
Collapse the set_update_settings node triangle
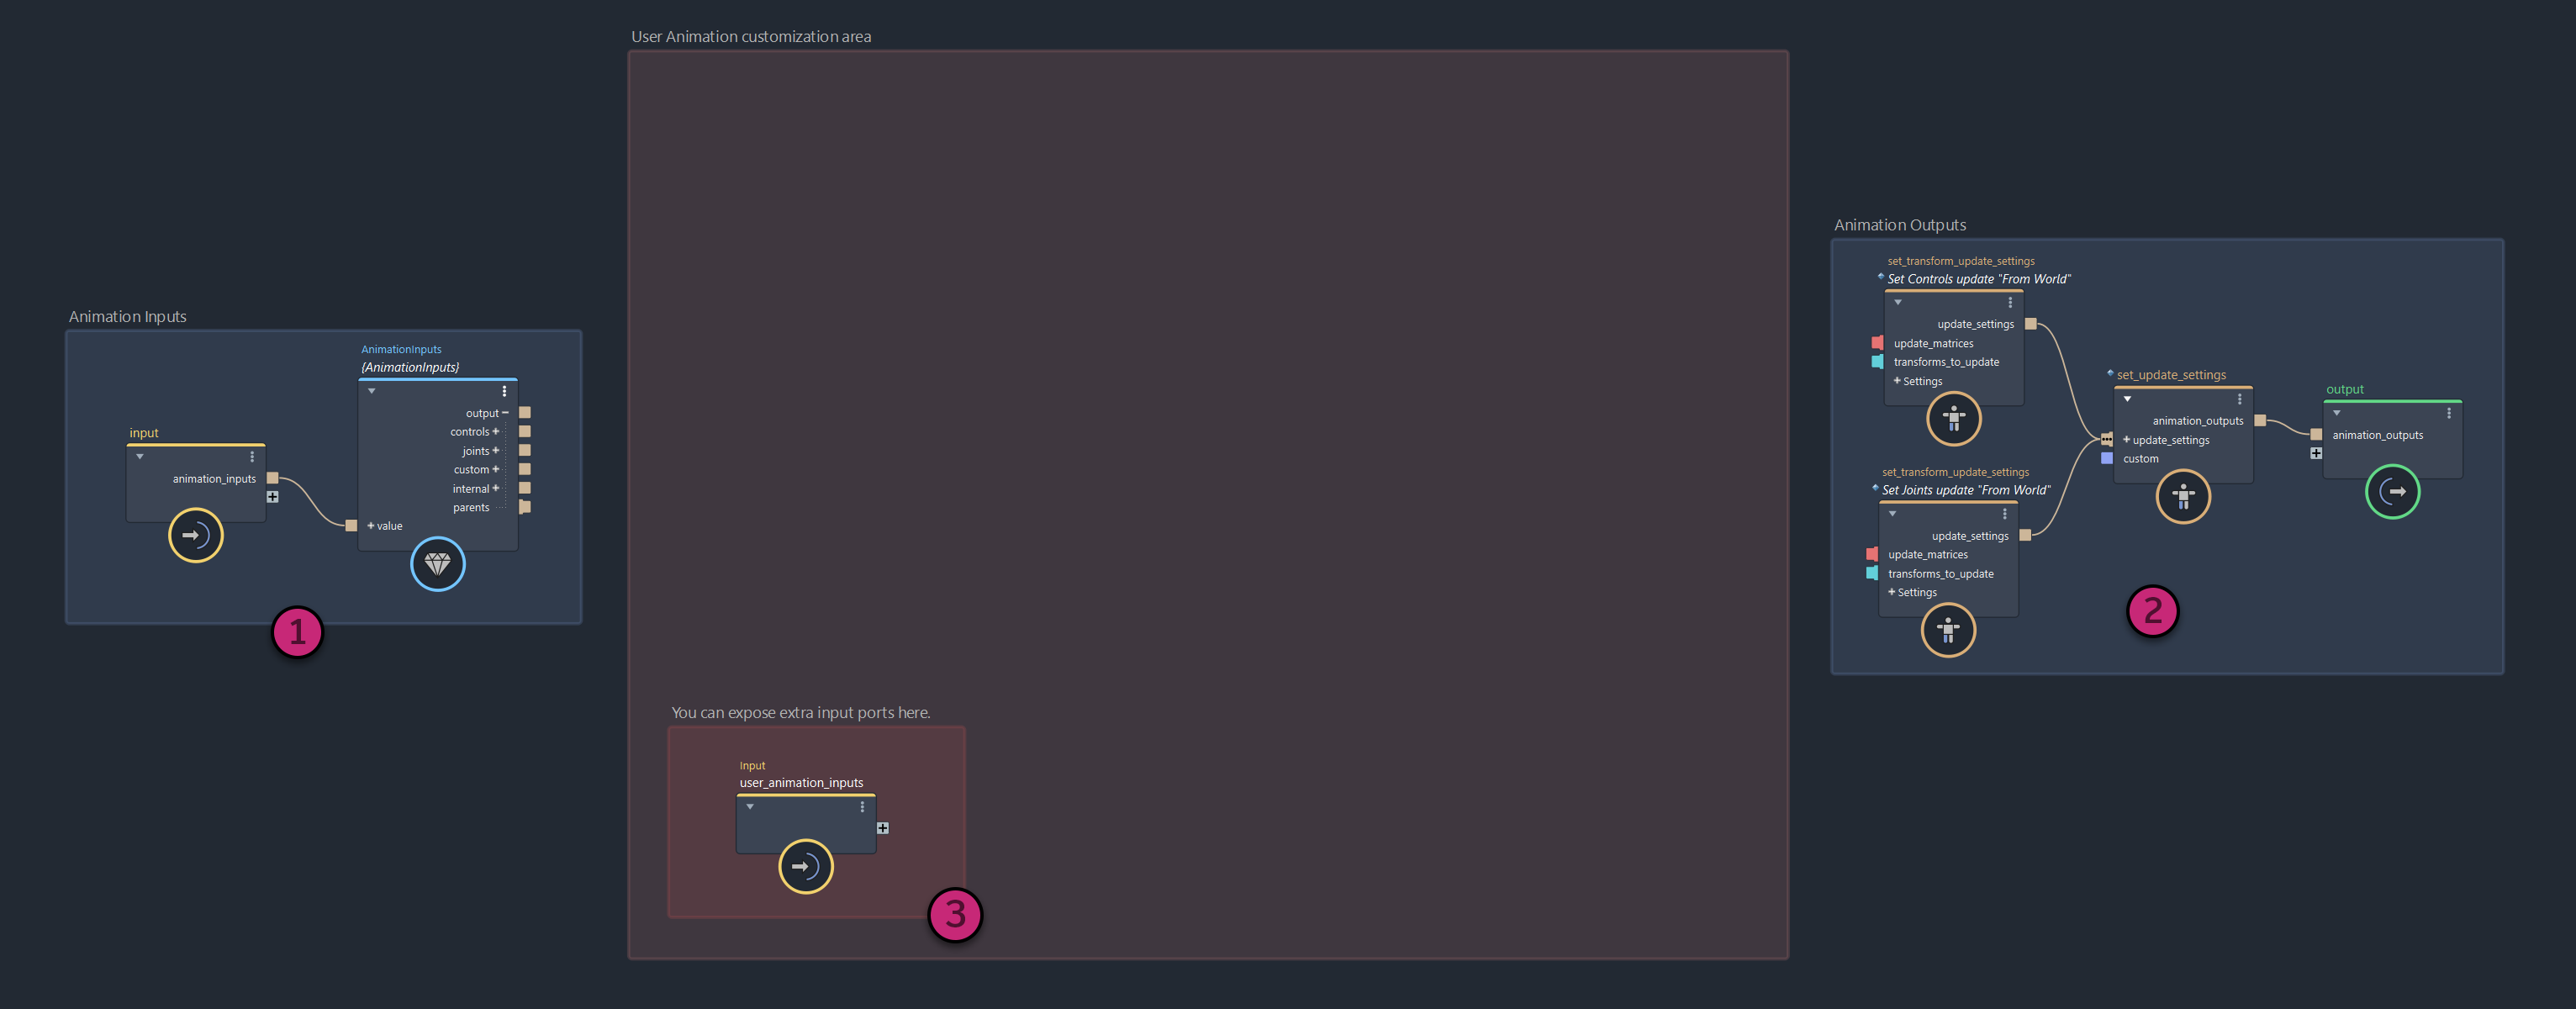point(2127,399)
